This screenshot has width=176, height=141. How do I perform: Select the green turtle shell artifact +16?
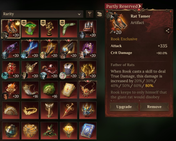49,90
